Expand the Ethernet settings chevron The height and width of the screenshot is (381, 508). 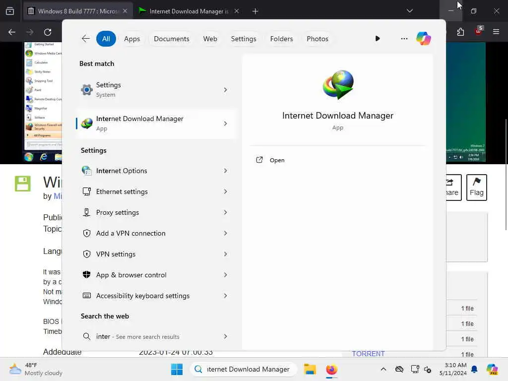[225, 191]
